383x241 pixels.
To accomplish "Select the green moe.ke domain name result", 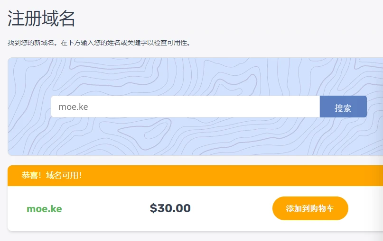I will point(44,209).
